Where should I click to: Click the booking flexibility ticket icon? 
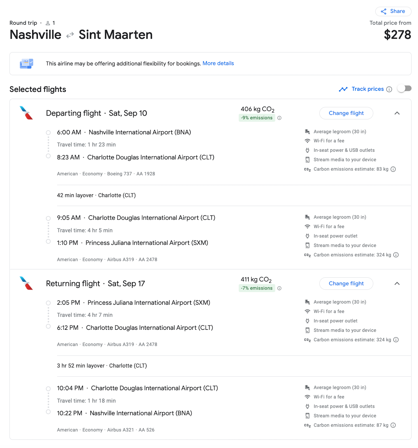click(x=26, y=63)
